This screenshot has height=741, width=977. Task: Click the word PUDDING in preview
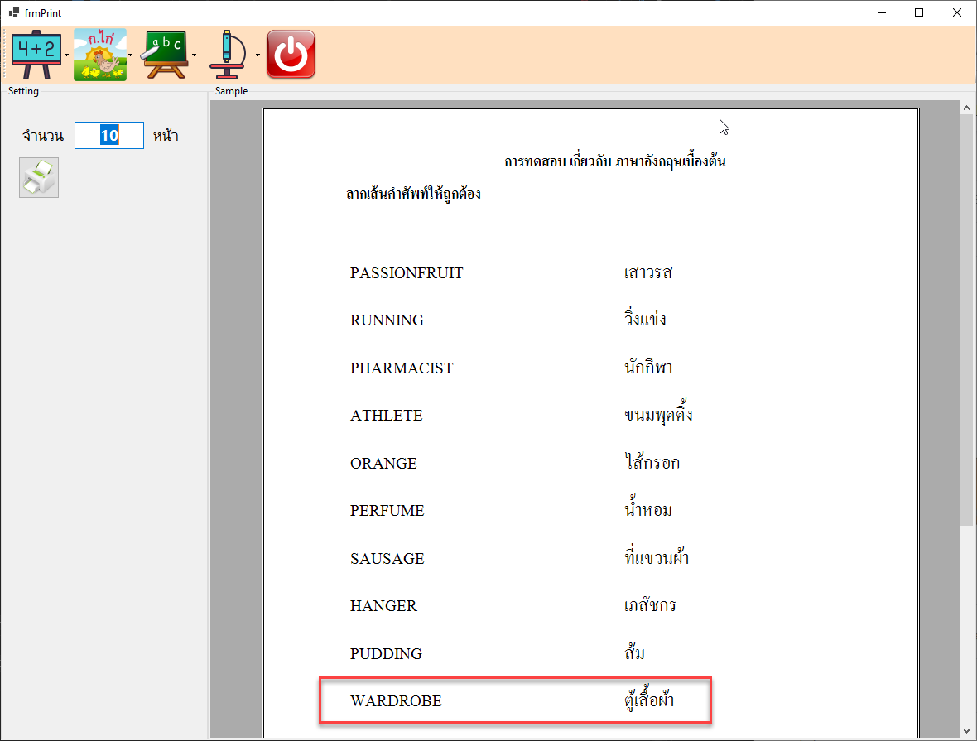coord(386,654)
